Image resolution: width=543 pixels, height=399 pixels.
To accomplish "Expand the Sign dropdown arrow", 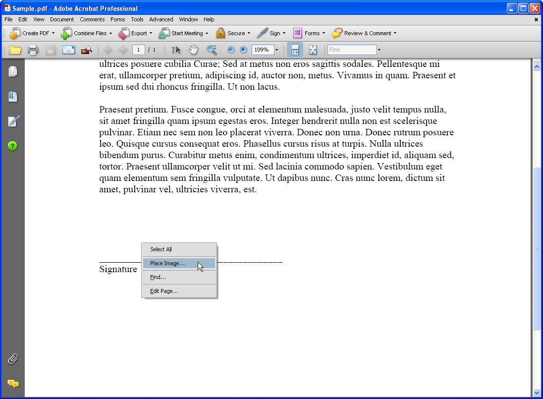I will pyautogui.click(x=284, y=33).
